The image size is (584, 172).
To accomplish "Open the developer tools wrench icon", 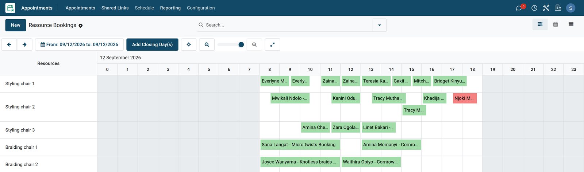I will pos(546,8).
